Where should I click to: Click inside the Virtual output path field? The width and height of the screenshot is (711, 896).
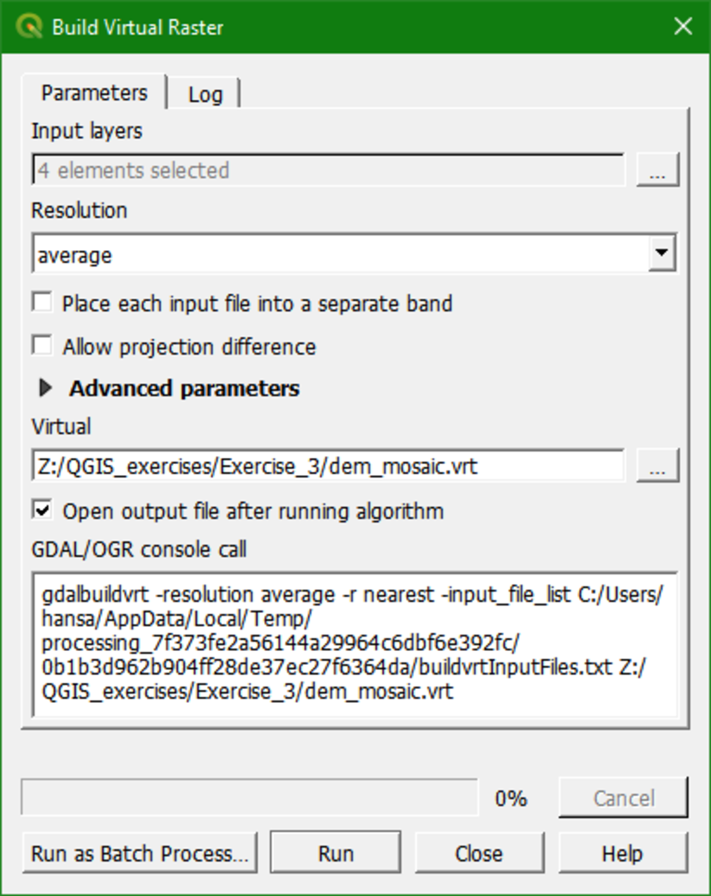tap(328, 466)
